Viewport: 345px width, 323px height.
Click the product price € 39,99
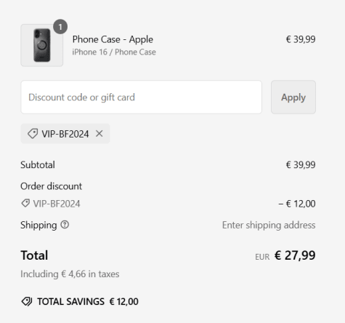(x=301, y=39)
